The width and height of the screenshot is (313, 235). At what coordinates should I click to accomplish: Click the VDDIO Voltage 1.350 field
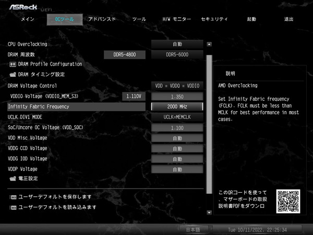click(x=177, y=96)
